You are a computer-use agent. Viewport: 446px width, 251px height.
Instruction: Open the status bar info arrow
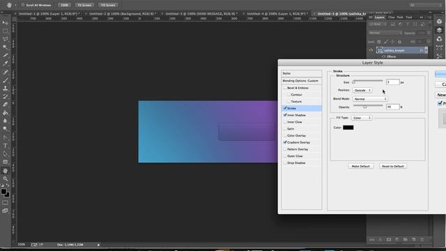98,245
